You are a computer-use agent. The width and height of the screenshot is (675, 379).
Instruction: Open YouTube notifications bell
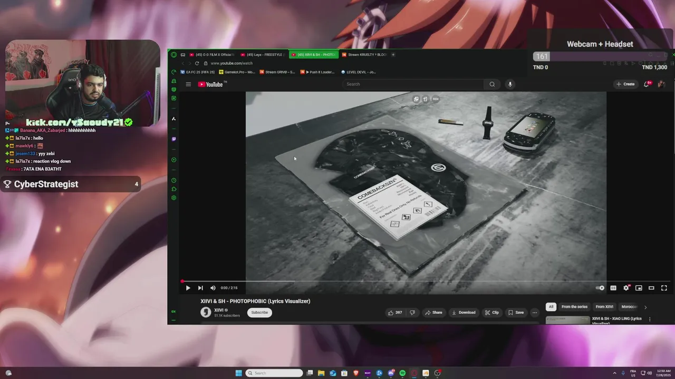point(647,84)
